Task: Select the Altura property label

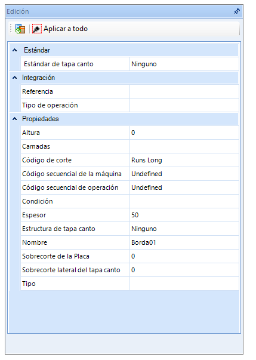Action: [31, 133]
